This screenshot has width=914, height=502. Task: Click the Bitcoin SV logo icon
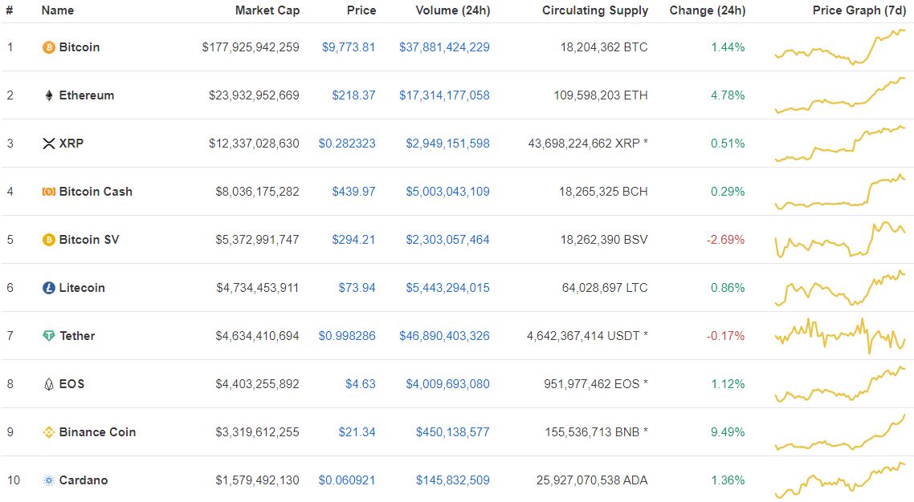[49, 240]
